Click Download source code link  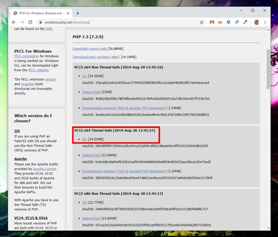point(90,49)
